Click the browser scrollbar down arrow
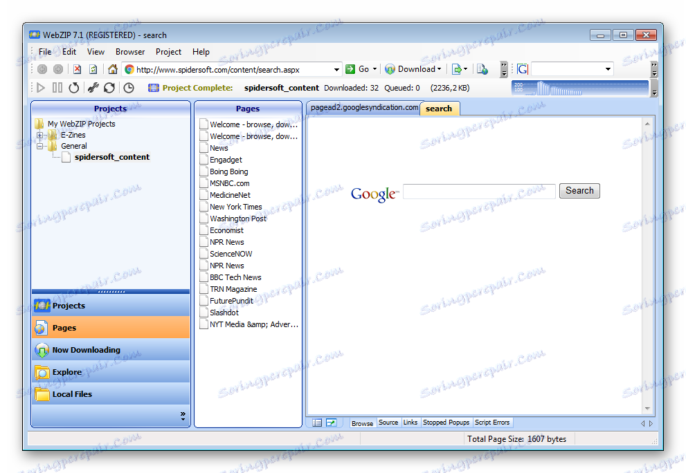This screenshot has width=686, height=473. coord(647,408)
